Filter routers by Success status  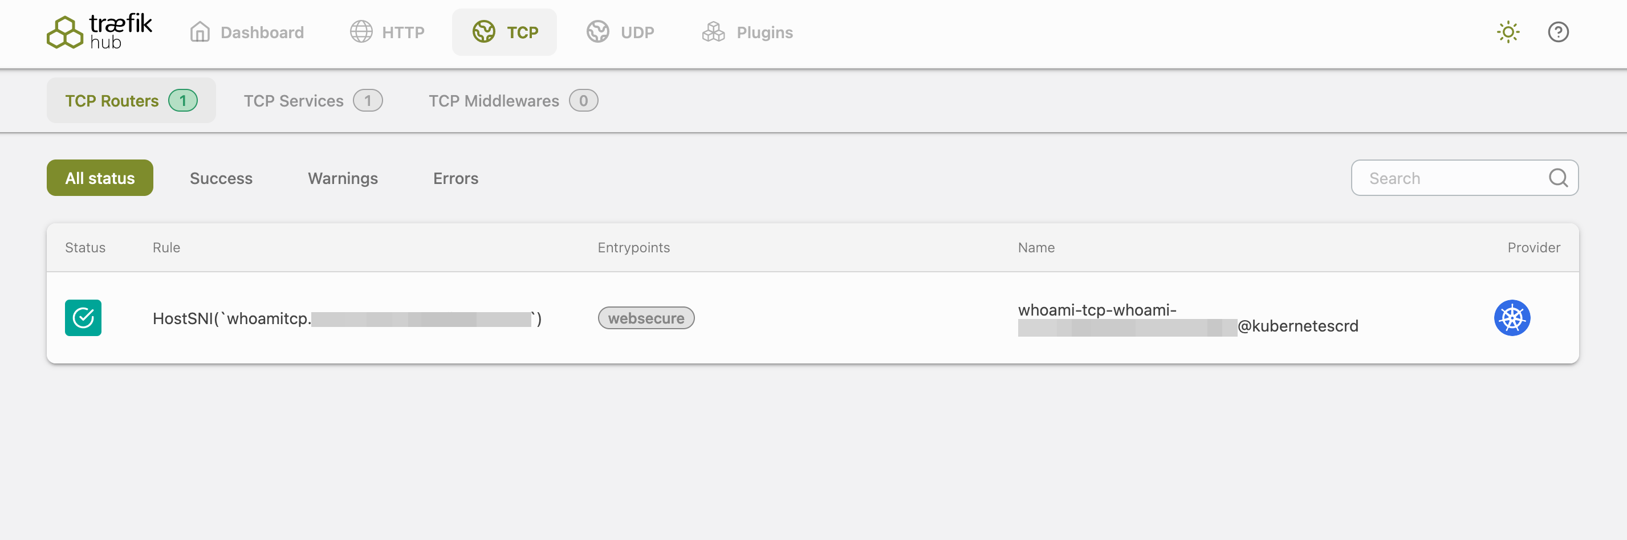click(221, 178)
